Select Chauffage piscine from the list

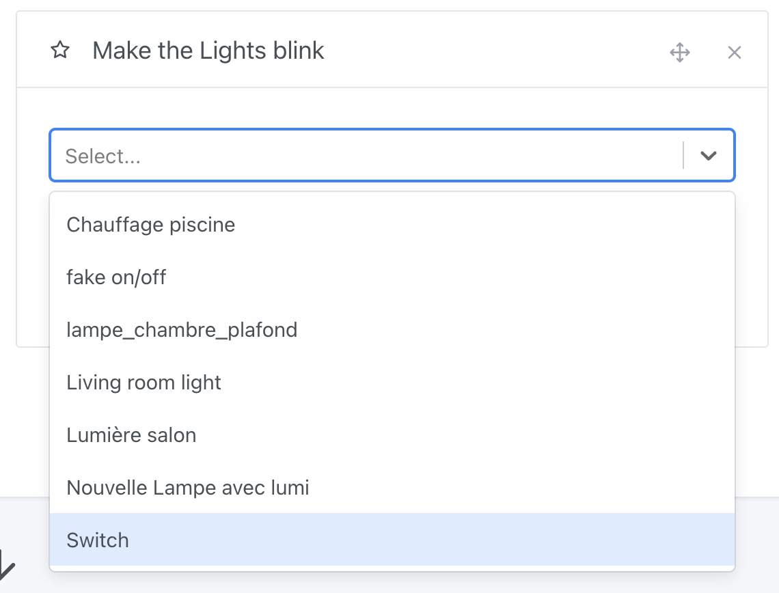[x=150, y=224]
